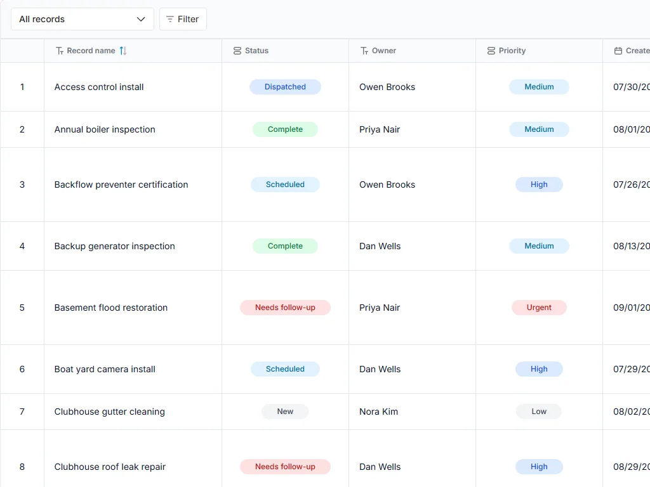Click the select-type icon in Priority header
650x487 pixels.
coord(491,51)
